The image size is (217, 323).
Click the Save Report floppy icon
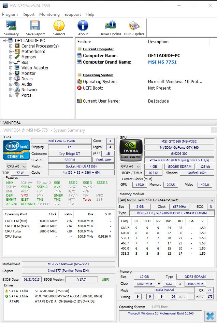tap(35, 26)
